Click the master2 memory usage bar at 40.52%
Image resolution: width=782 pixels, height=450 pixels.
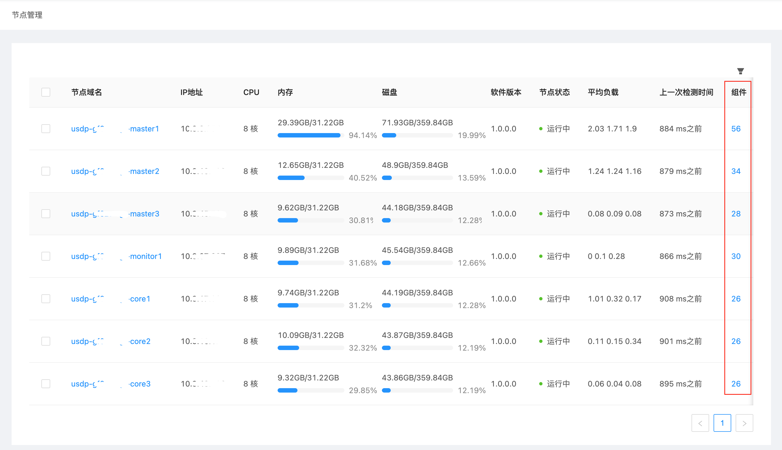311,178
